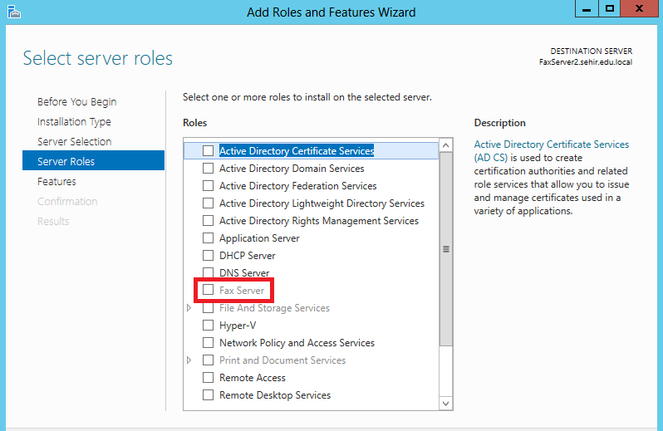Open the Features step in sidebar
Viewport: 663px width, 431px height.
[x=56, y=182]
